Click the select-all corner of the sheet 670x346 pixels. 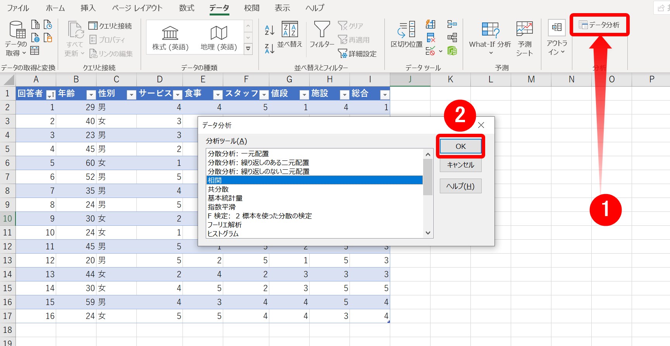tap(8, 80)
